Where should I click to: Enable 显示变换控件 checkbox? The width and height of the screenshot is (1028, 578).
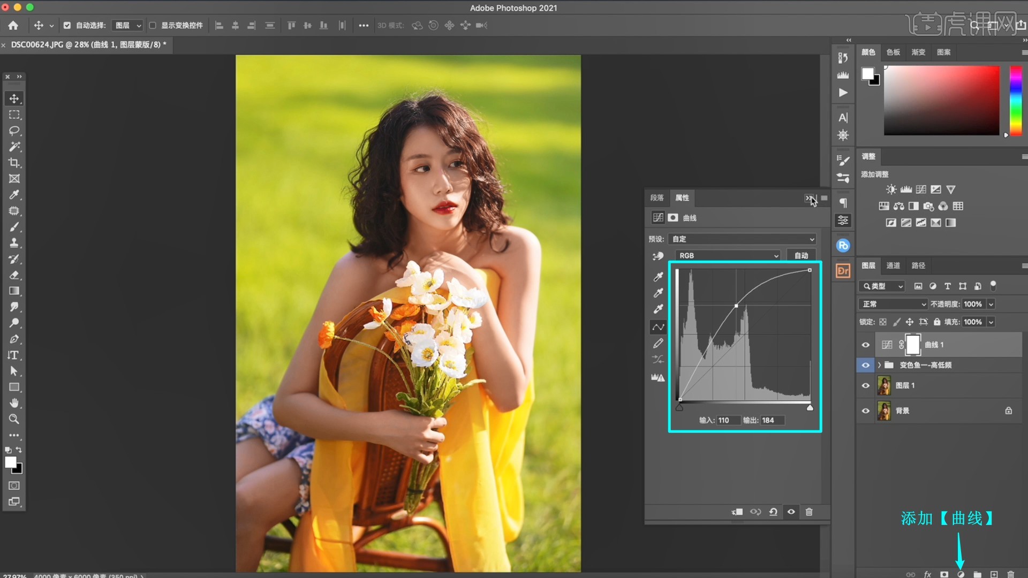(x=153, y=25)
